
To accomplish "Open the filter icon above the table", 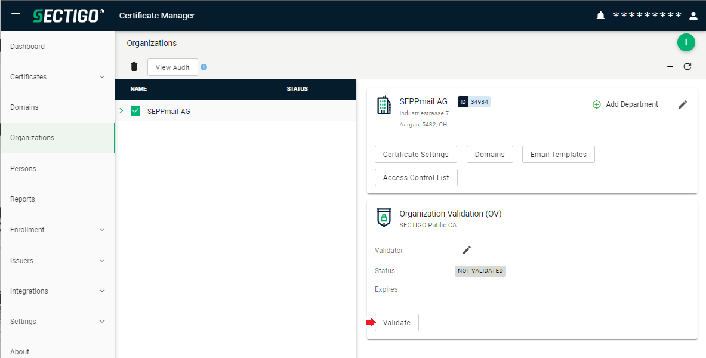I will pos(670,67).
